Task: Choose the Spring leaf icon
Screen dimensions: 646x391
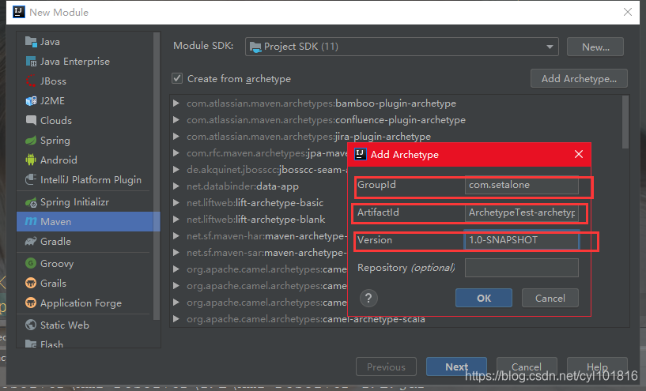Action: click(x=31, y=141)
